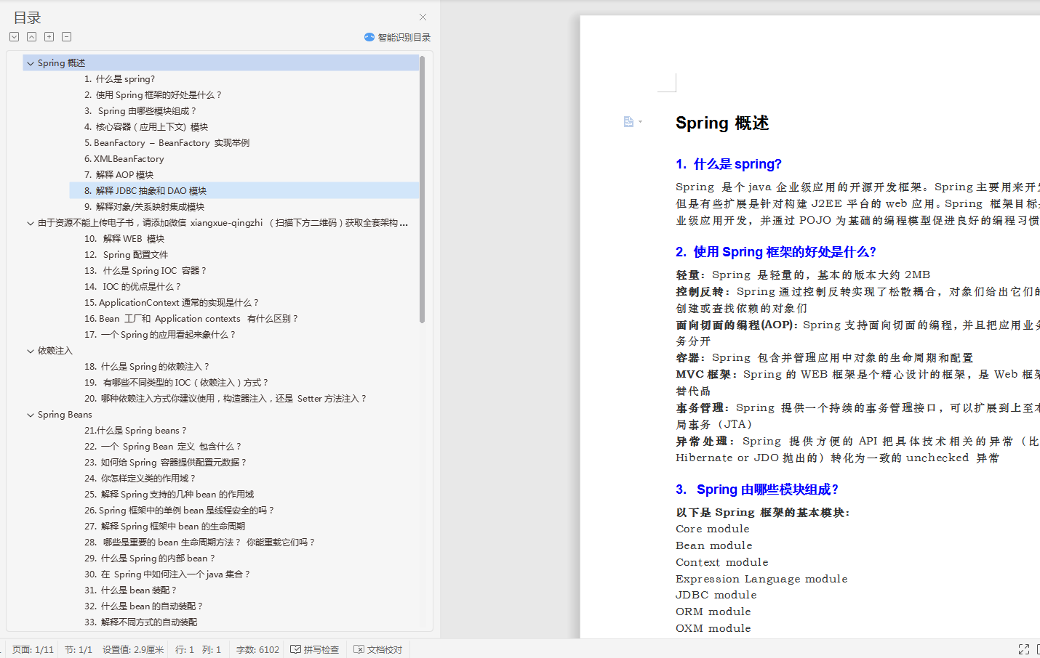Go to 32. 什么是 bean 的自动装配
Viewport: 1040px width, 658px height.
click(x=144, y=606)
